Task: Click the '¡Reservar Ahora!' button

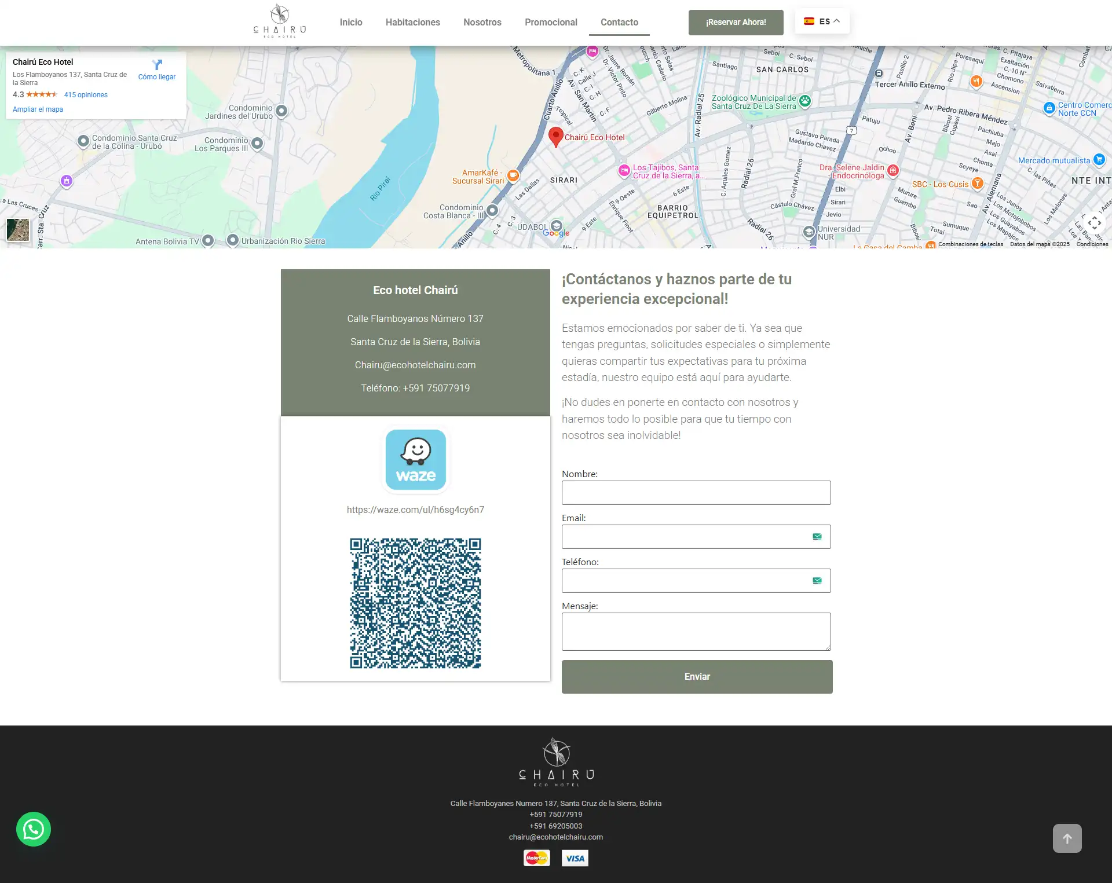Action: pyautogui.click(x=736, y=22)
